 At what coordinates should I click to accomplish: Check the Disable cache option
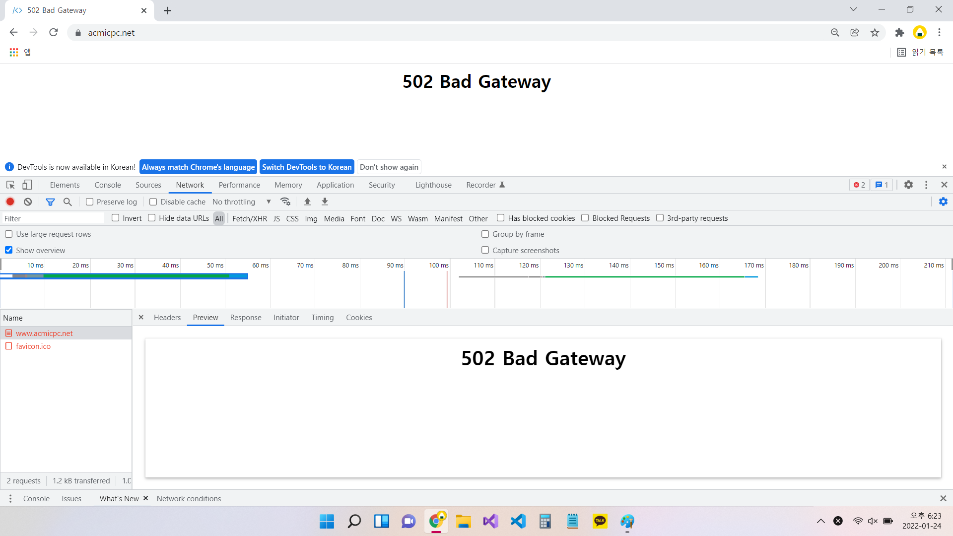[x=153, y=202]
